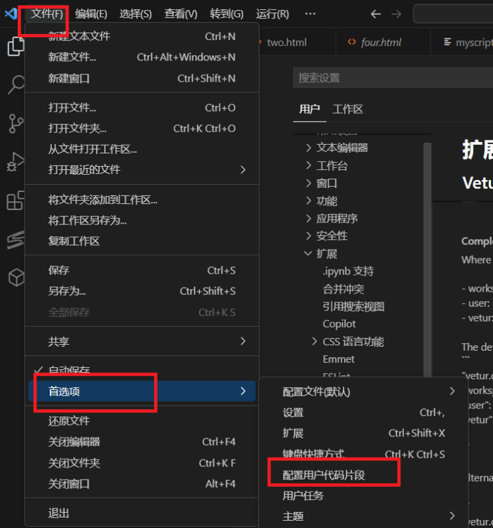Choose 关闭窗口 menu item
Viewport: 493px width, 528px height.
[142, 484]
